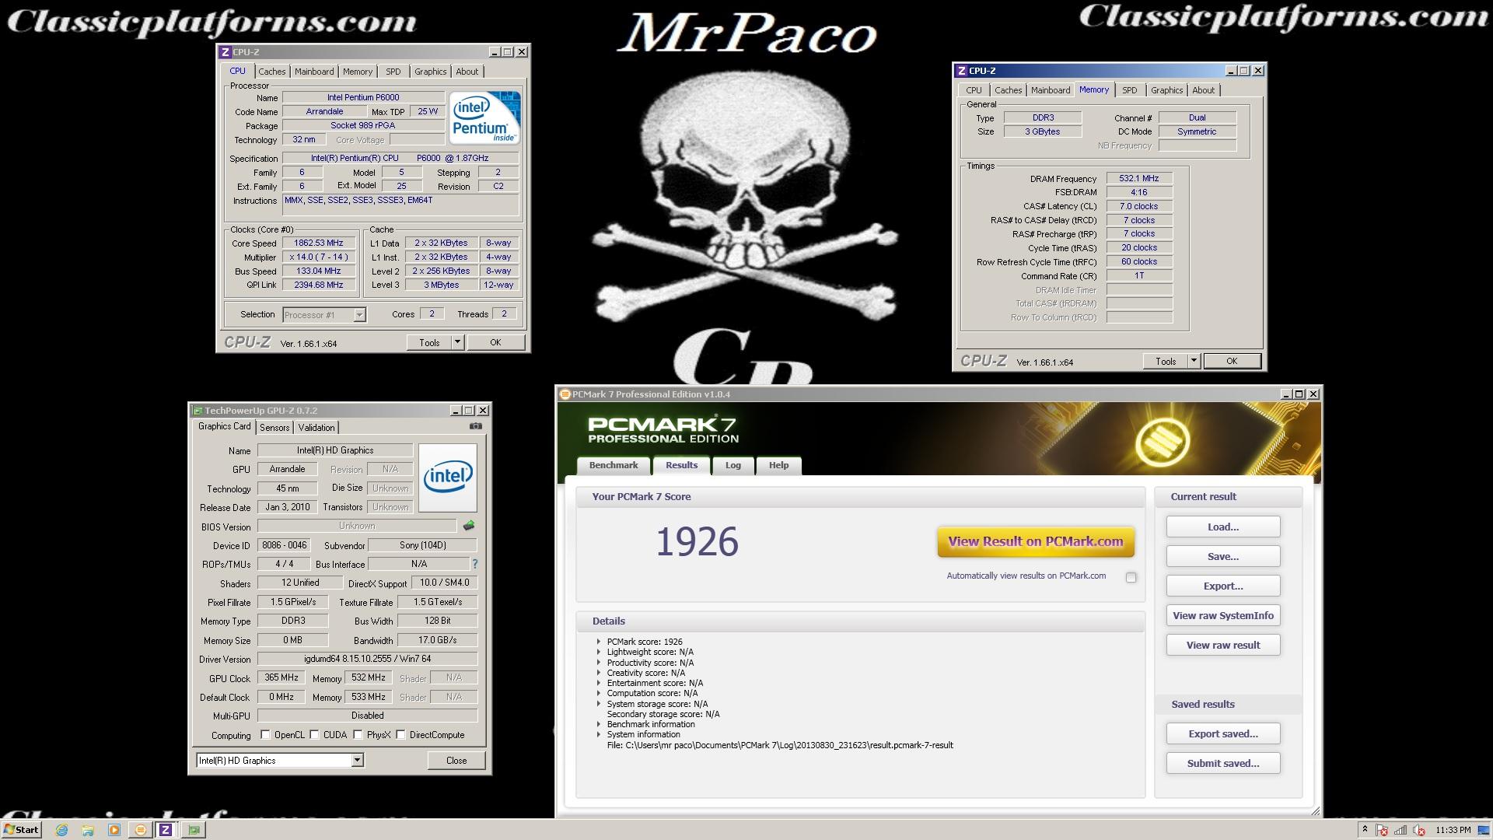Click the volume muted tray icon
1493x840 pixels.
[1419, 830]
